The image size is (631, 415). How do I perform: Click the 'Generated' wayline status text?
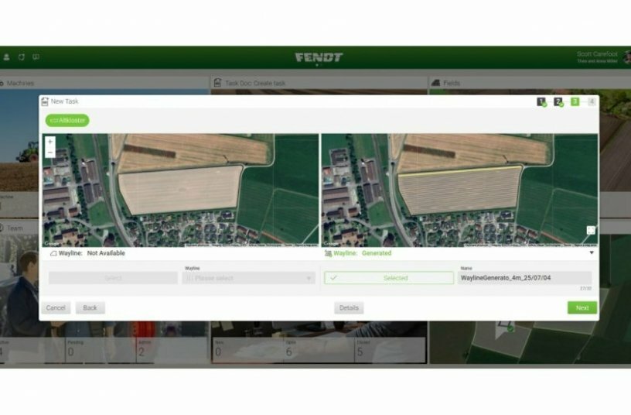coord(377,253)
